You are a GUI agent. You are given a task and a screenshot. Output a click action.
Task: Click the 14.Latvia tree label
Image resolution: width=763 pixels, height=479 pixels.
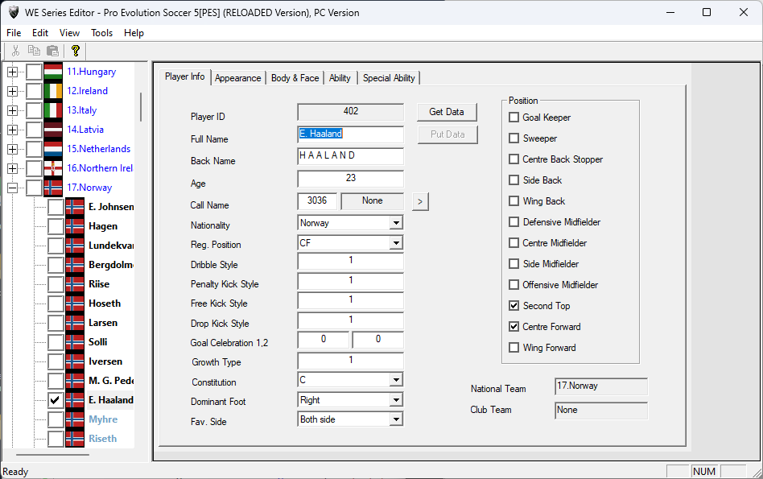point(85,130)
